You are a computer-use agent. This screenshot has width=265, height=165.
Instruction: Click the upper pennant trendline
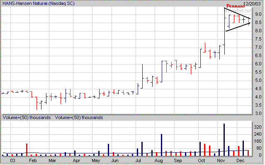click(237, 13)
